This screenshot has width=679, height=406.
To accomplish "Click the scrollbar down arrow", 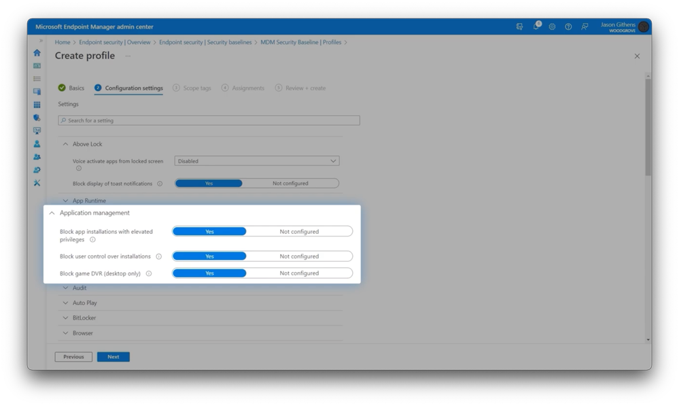I will click(648, 340).
